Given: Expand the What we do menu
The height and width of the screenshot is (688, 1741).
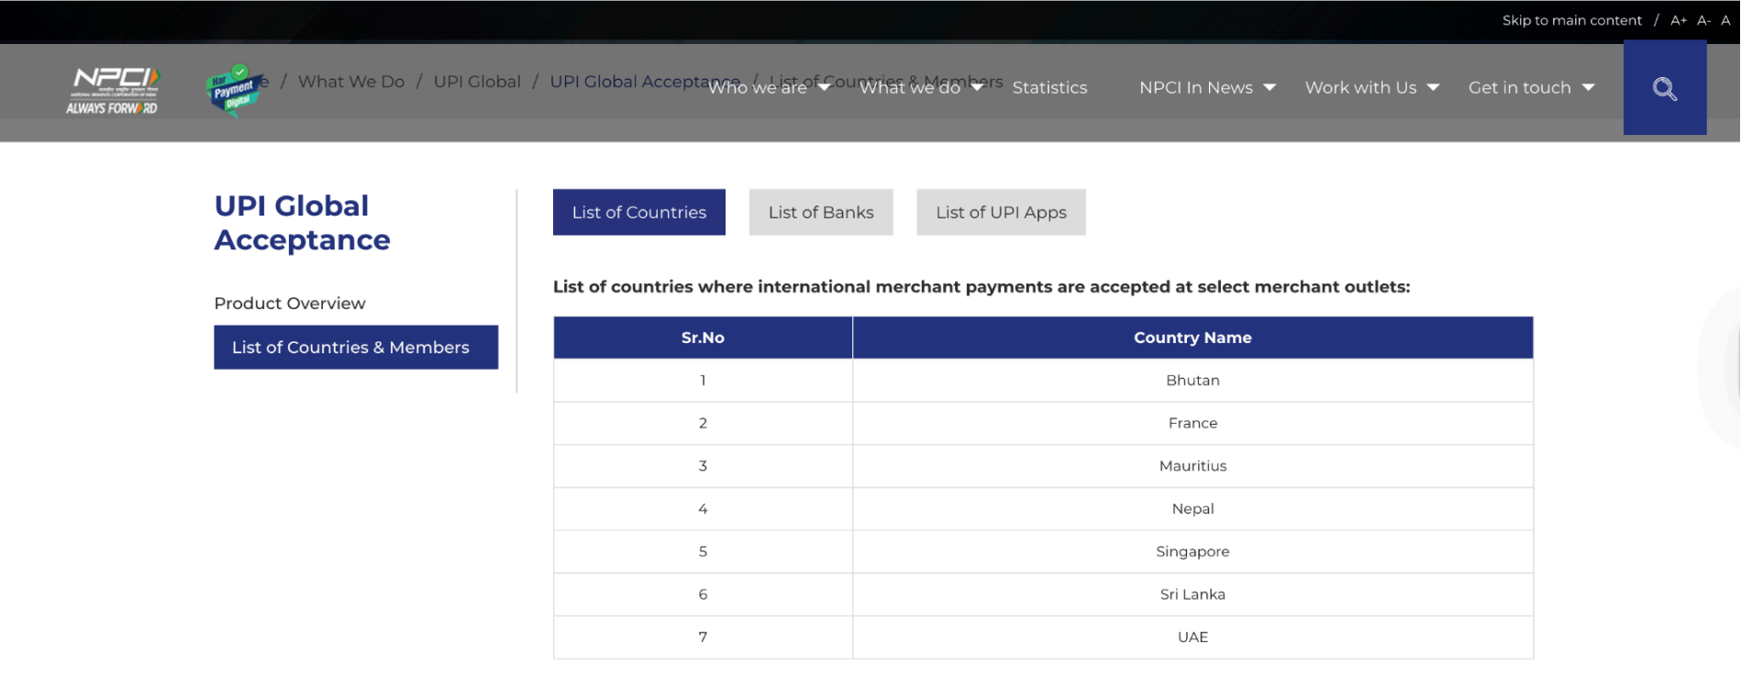Looking at the screenshot, I should (x=921, y=88).
